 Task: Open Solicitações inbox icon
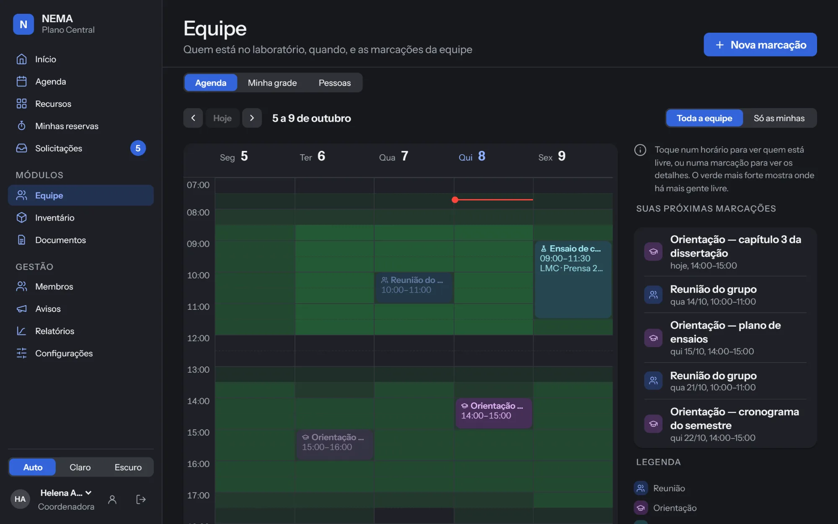coord(21,148)
